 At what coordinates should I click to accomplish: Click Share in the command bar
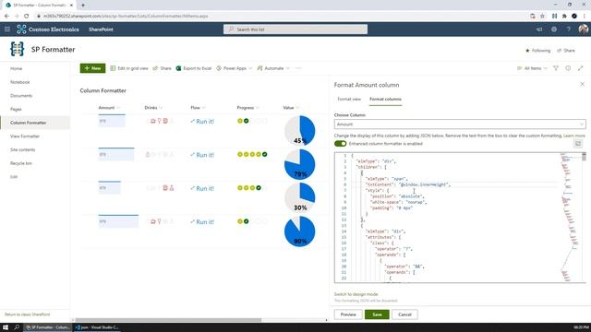(163, 68)
